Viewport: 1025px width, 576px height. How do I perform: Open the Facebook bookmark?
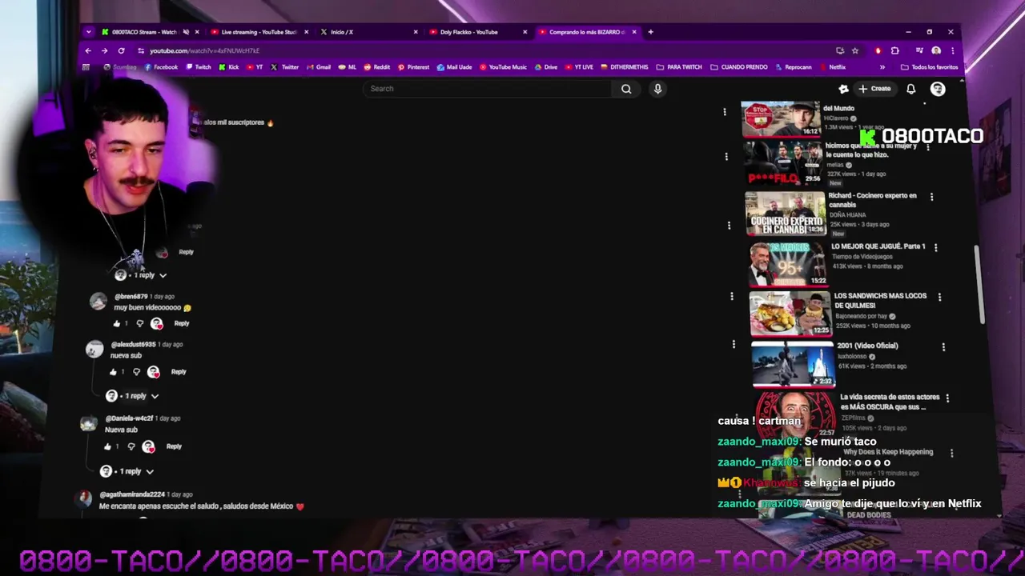click(x=162, y=67)
